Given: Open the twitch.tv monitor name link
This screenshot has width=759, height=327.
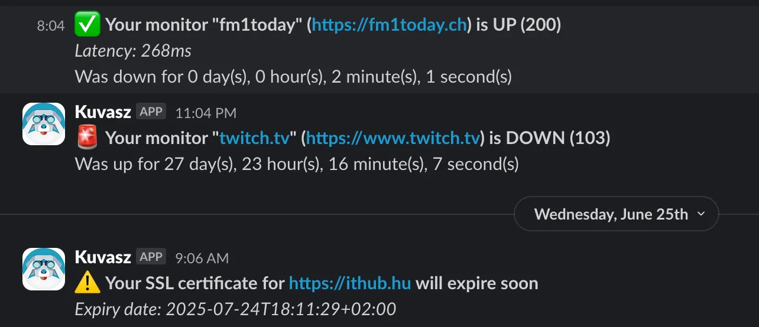Looking at the screenshot, I should point(255,139).
